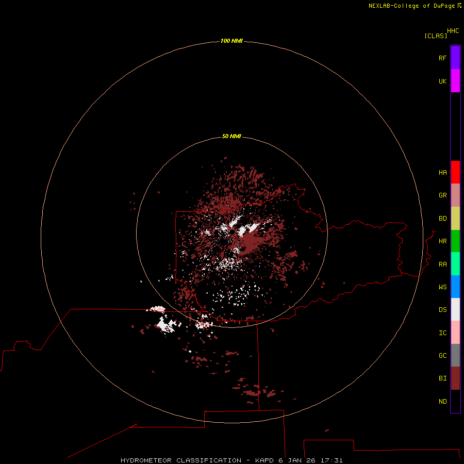Click the NEXLAB-College of DuPage header text

[x=412, y=6]
